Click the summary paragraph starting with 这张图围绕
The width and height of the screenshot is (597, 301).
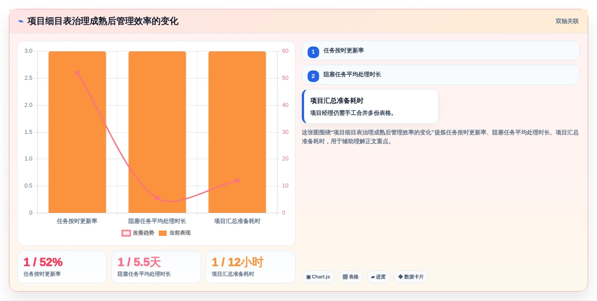coord(440,137)
